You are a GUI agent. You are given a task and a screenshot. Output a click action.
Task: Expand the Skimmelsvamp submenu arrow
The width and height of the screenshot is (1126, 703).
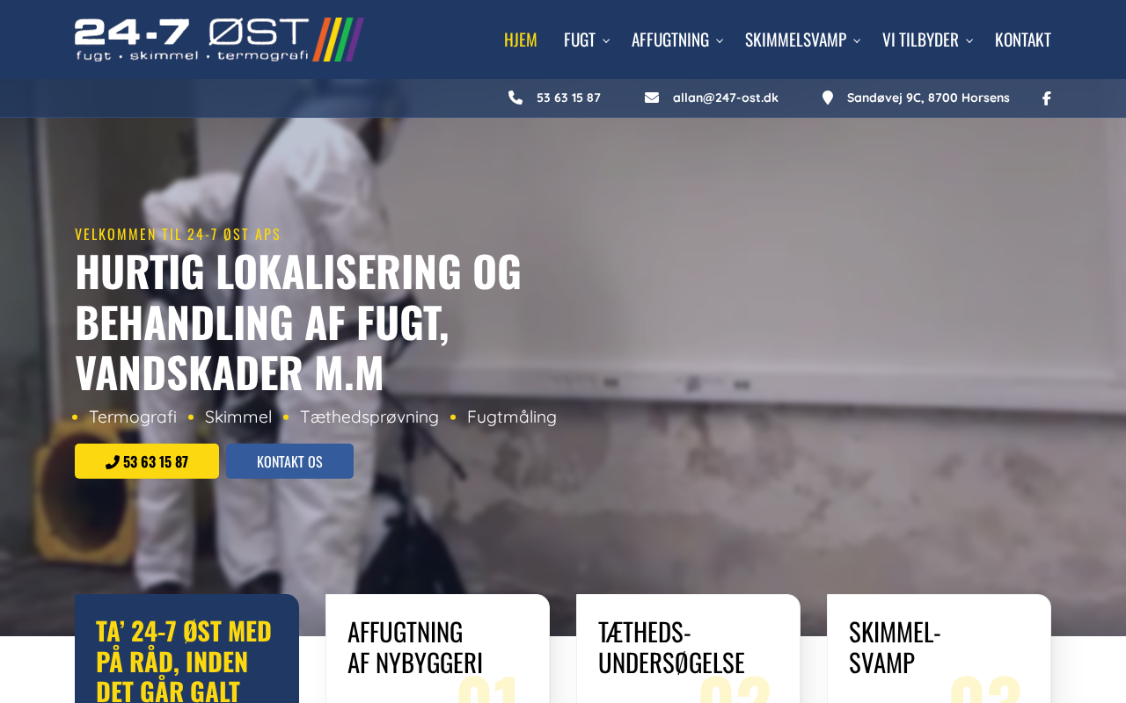pos(858,40)
